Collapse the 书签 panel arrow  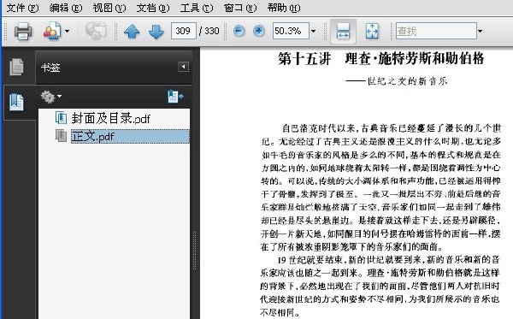point(183,67)
